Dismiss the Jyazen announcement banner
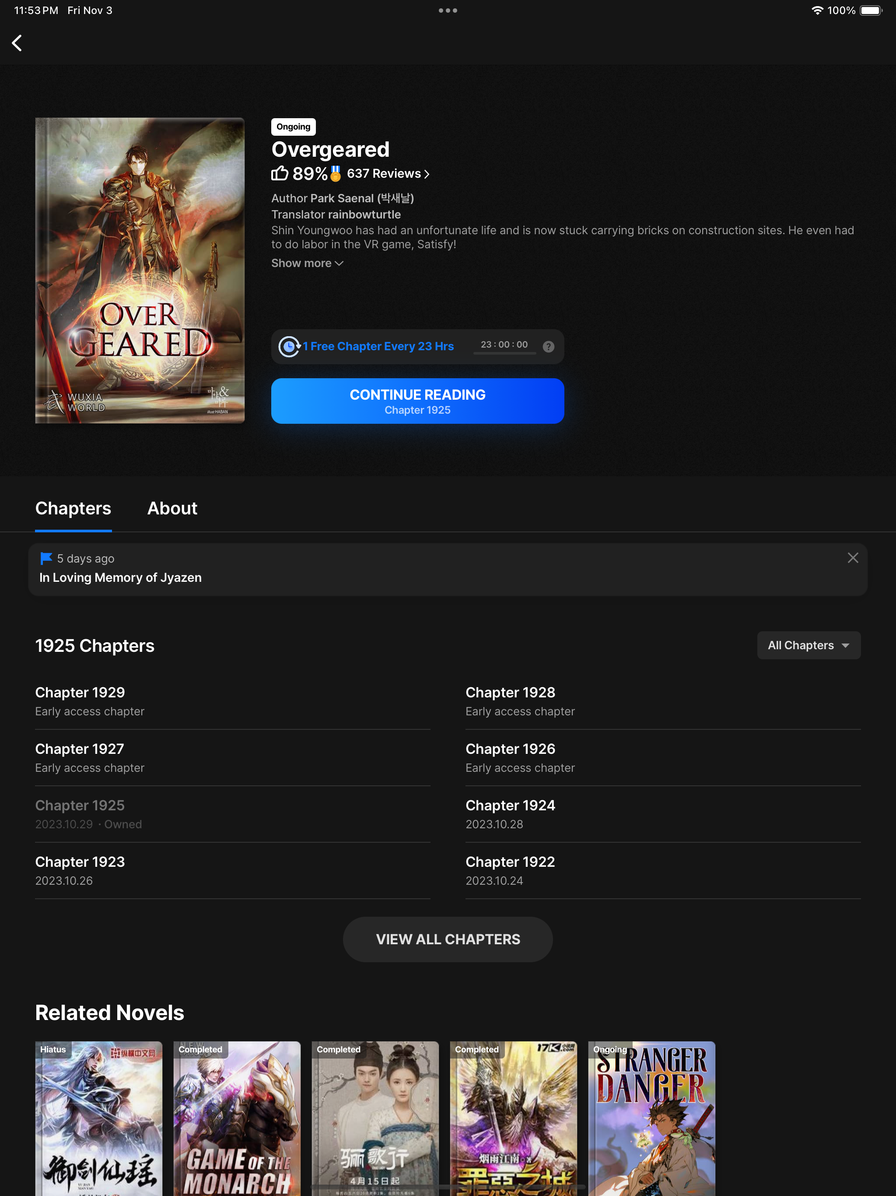 (853, 558)
